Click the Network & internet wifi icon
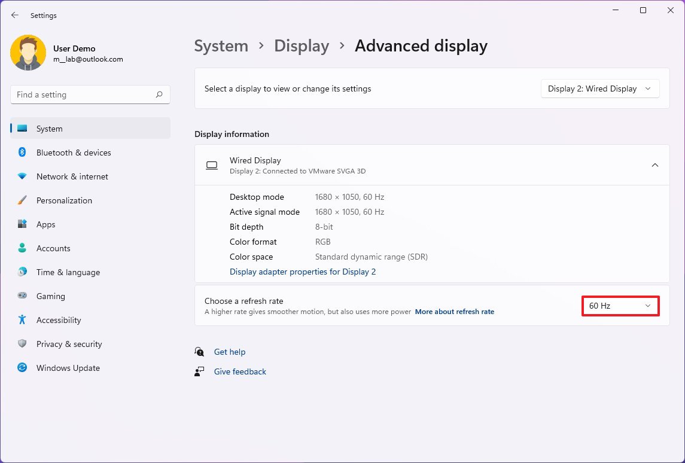Screen dimensions: 685x463 pyautogui.click(x=22, y=176)
